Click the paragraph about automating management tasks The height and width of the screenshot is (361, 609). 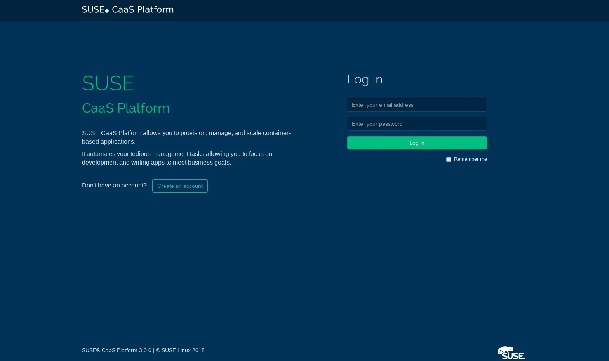point(177,158)
